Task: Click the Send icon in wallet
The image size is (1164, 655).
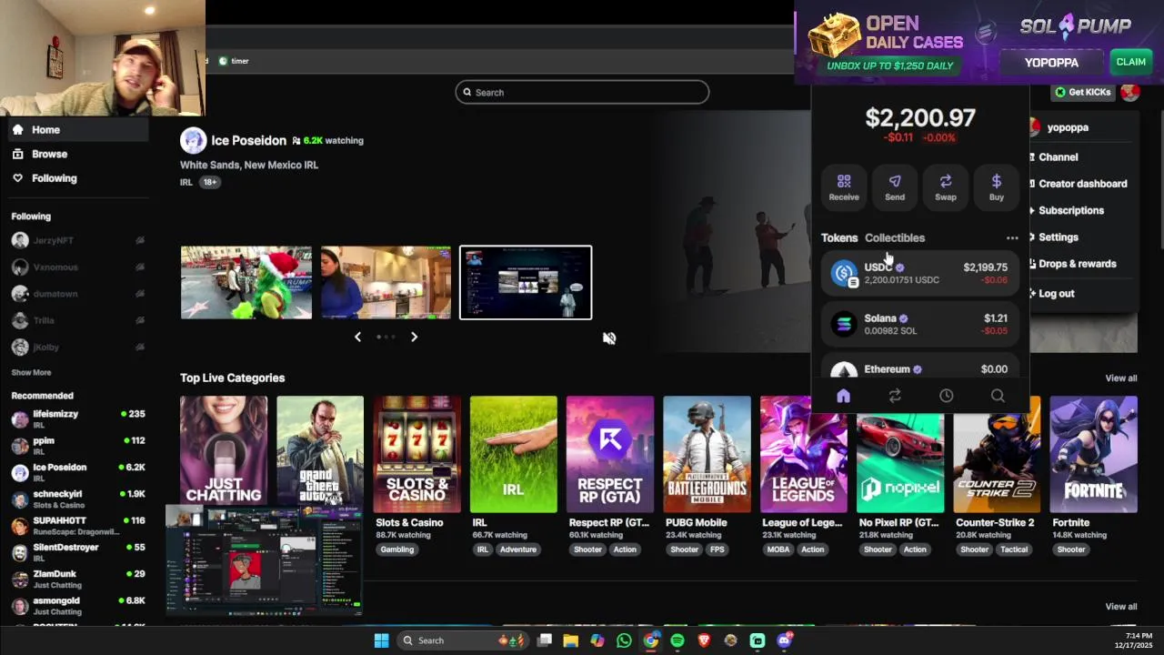Action: point(895,181)
